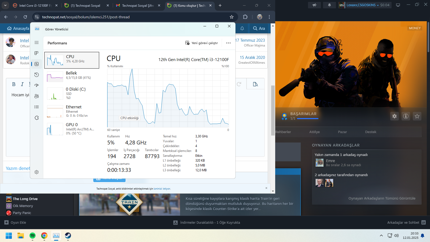The image size is (430, 242).
Task: Select the Performance icon in Task Manager sidebar
Action: 37,64
